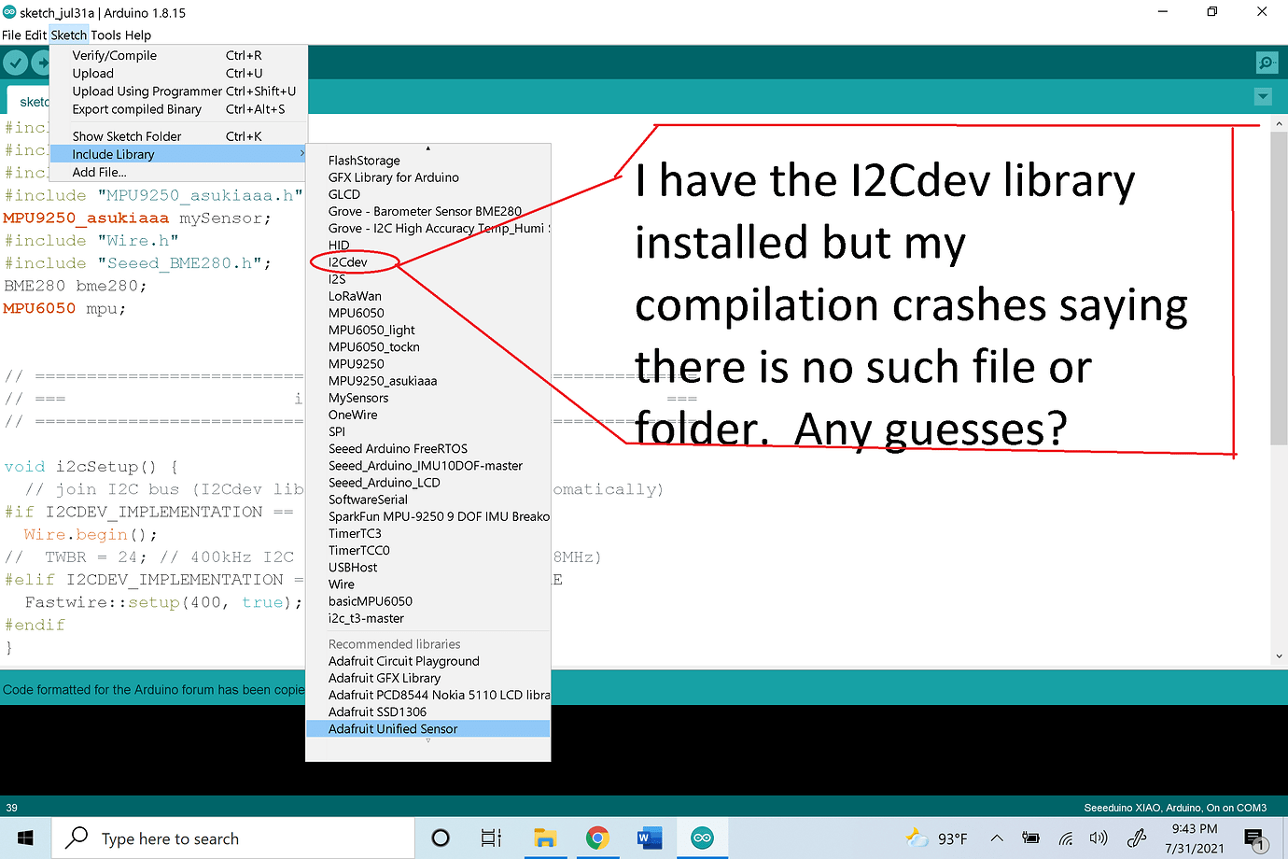This screenshot has width=1288, height=859.
Task: Click the Task View icon
Action: point(491,838)
